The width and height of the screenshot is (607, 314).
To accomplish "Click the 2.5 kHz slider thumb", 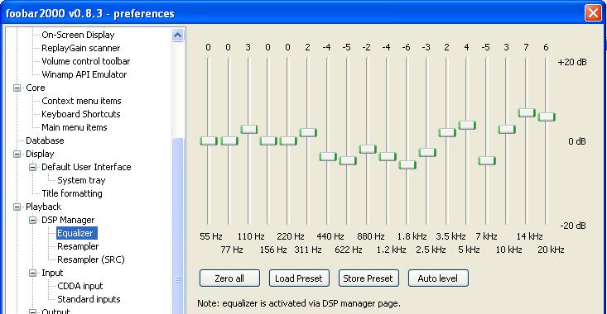I will (427, 152).
